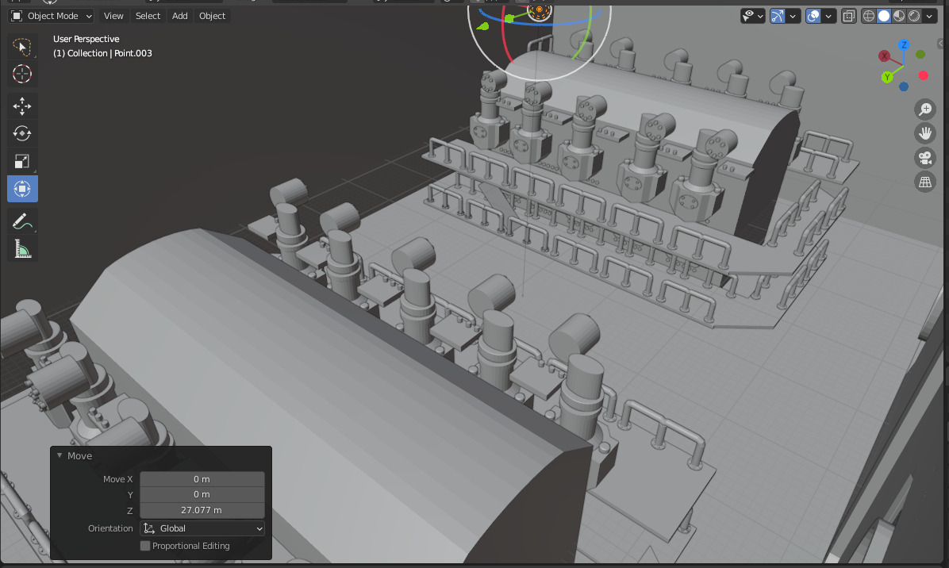Select the Rotate tool
The width and height of the screenshot is (949, 568).
tap(22, 134)
